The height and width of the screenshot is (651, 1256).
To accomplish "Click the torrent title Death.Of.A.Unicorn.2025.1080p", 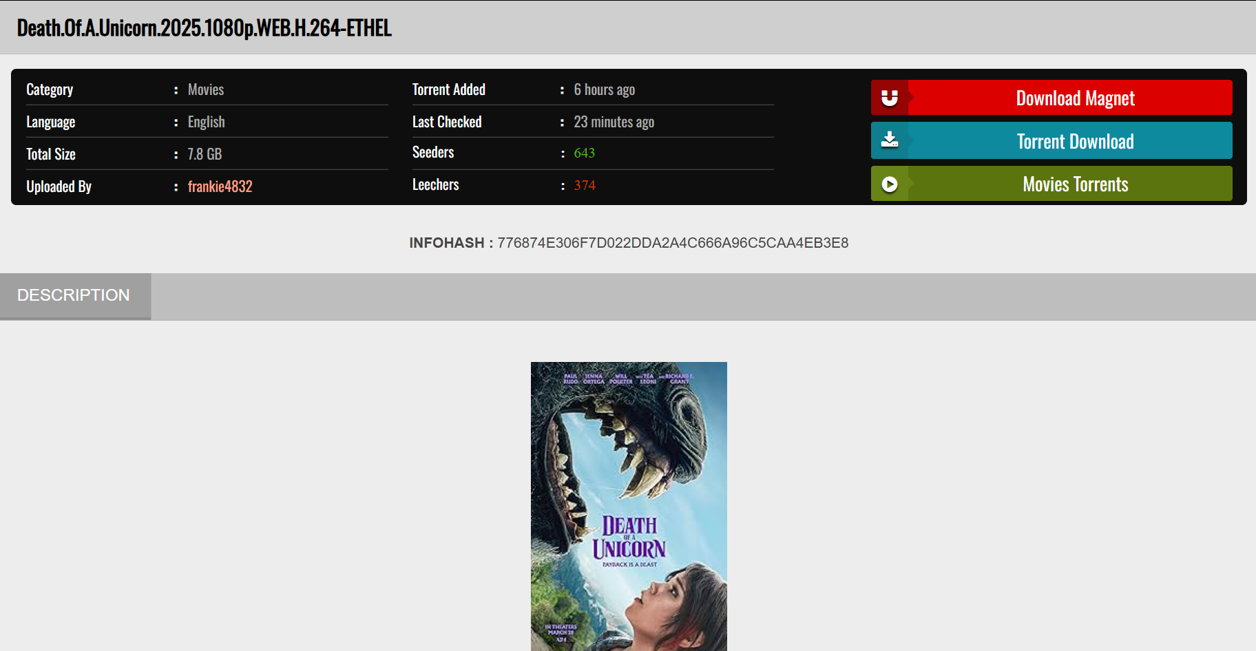I will tap(205, 28).
